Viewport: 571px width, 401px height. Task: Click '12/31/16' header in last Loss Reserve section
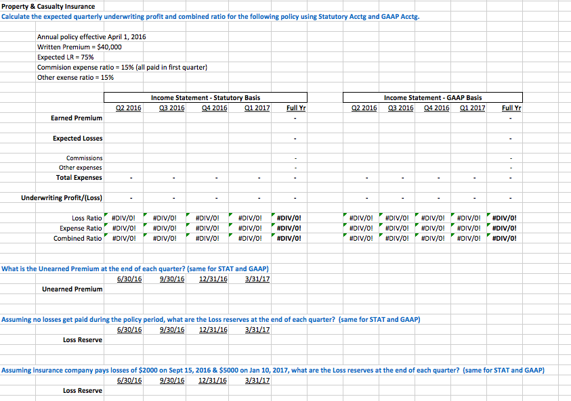coord(212,381)
